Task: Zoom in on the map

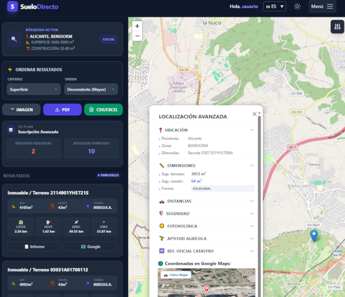Action: tap(137, 26)
